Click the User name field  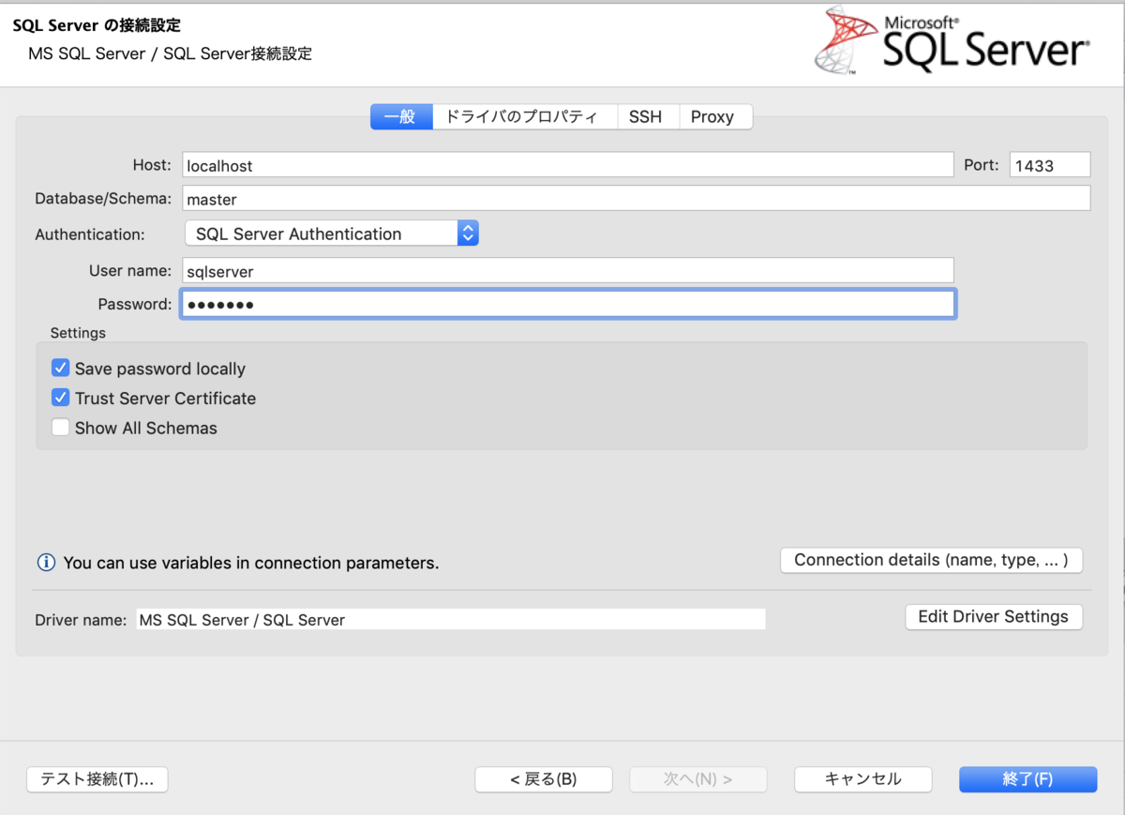pos(568,271)
